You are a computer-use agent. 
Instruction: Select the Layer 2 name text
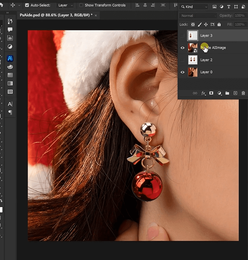point(206,60)
